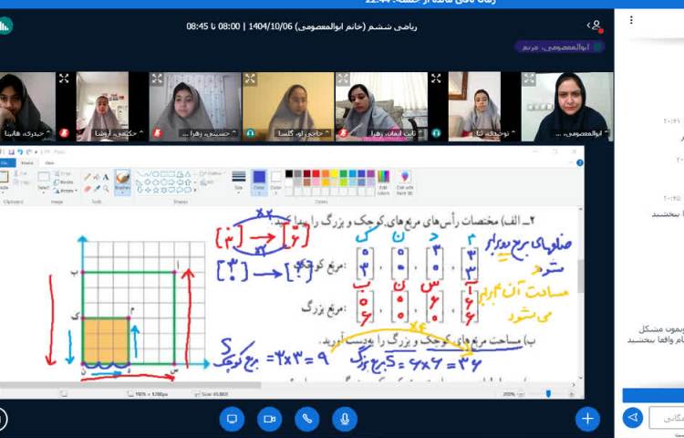Open the blue plus actions button

587,418
